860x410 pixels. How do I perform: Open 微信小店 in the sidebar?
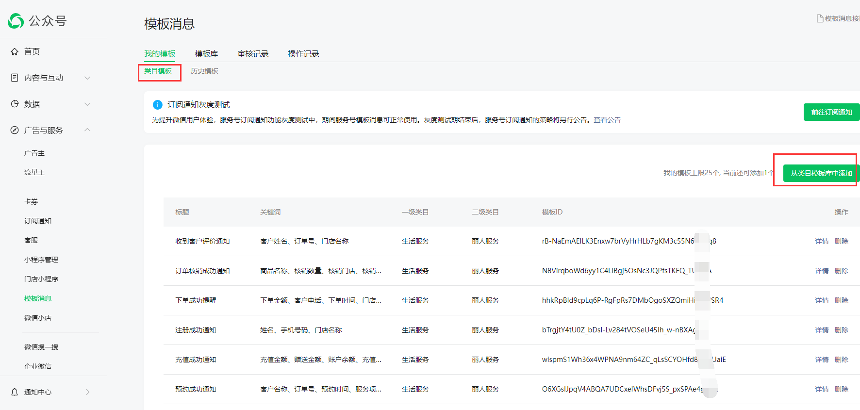click(38, 318)
